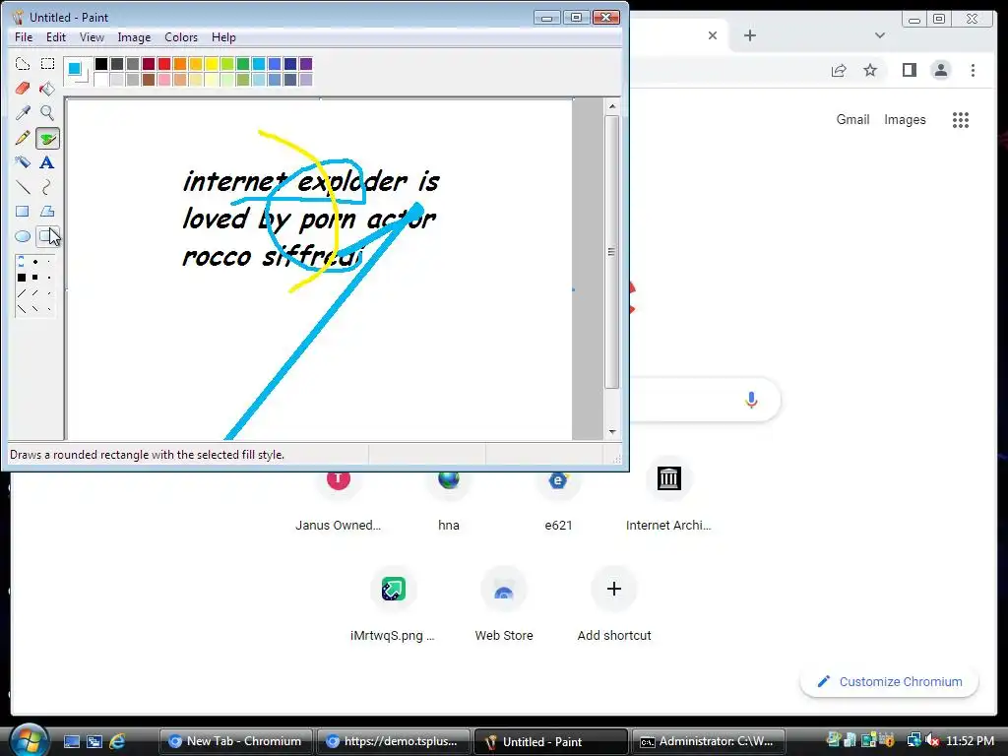Screen dimensions: 1008x756
Task: Bookmark this tab with star icon
Action: coord(870,70)
